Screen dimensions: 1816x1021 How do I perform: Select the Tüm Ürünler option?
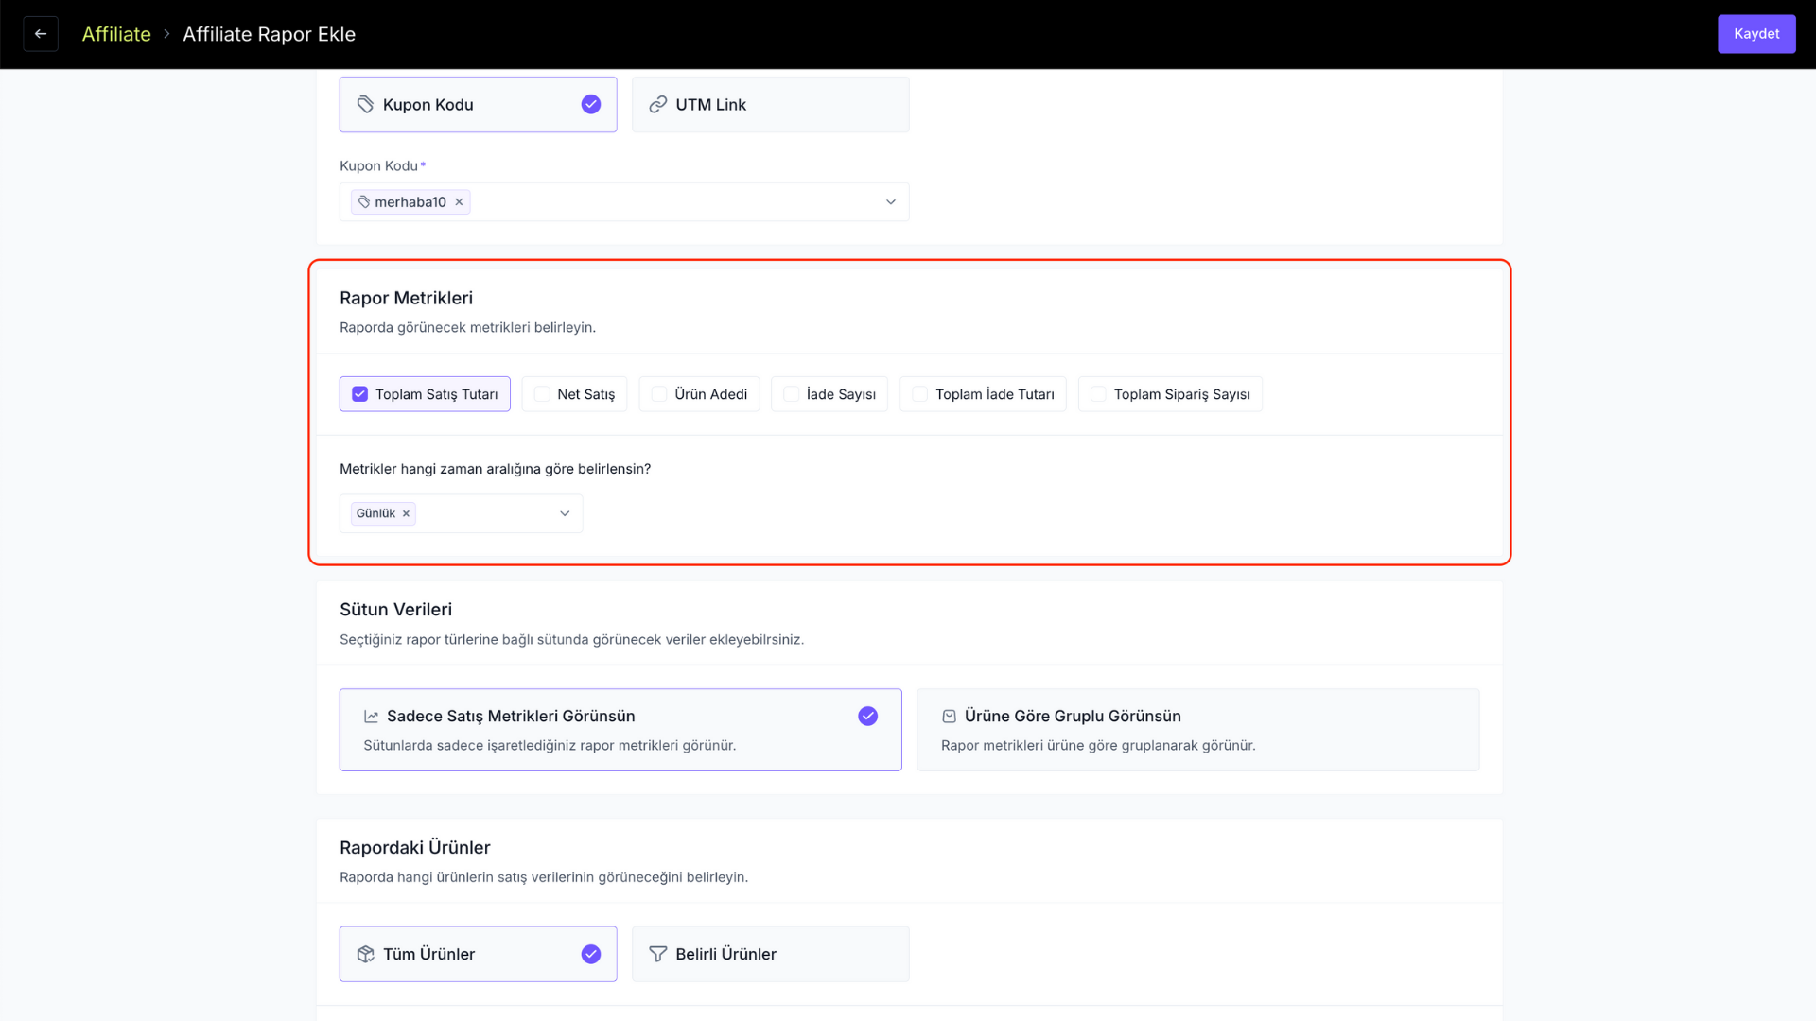coord(478,954)
